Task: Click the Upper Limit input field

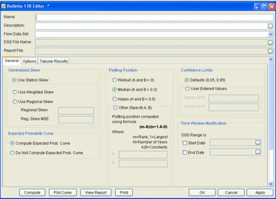Action: pos(233,98)
